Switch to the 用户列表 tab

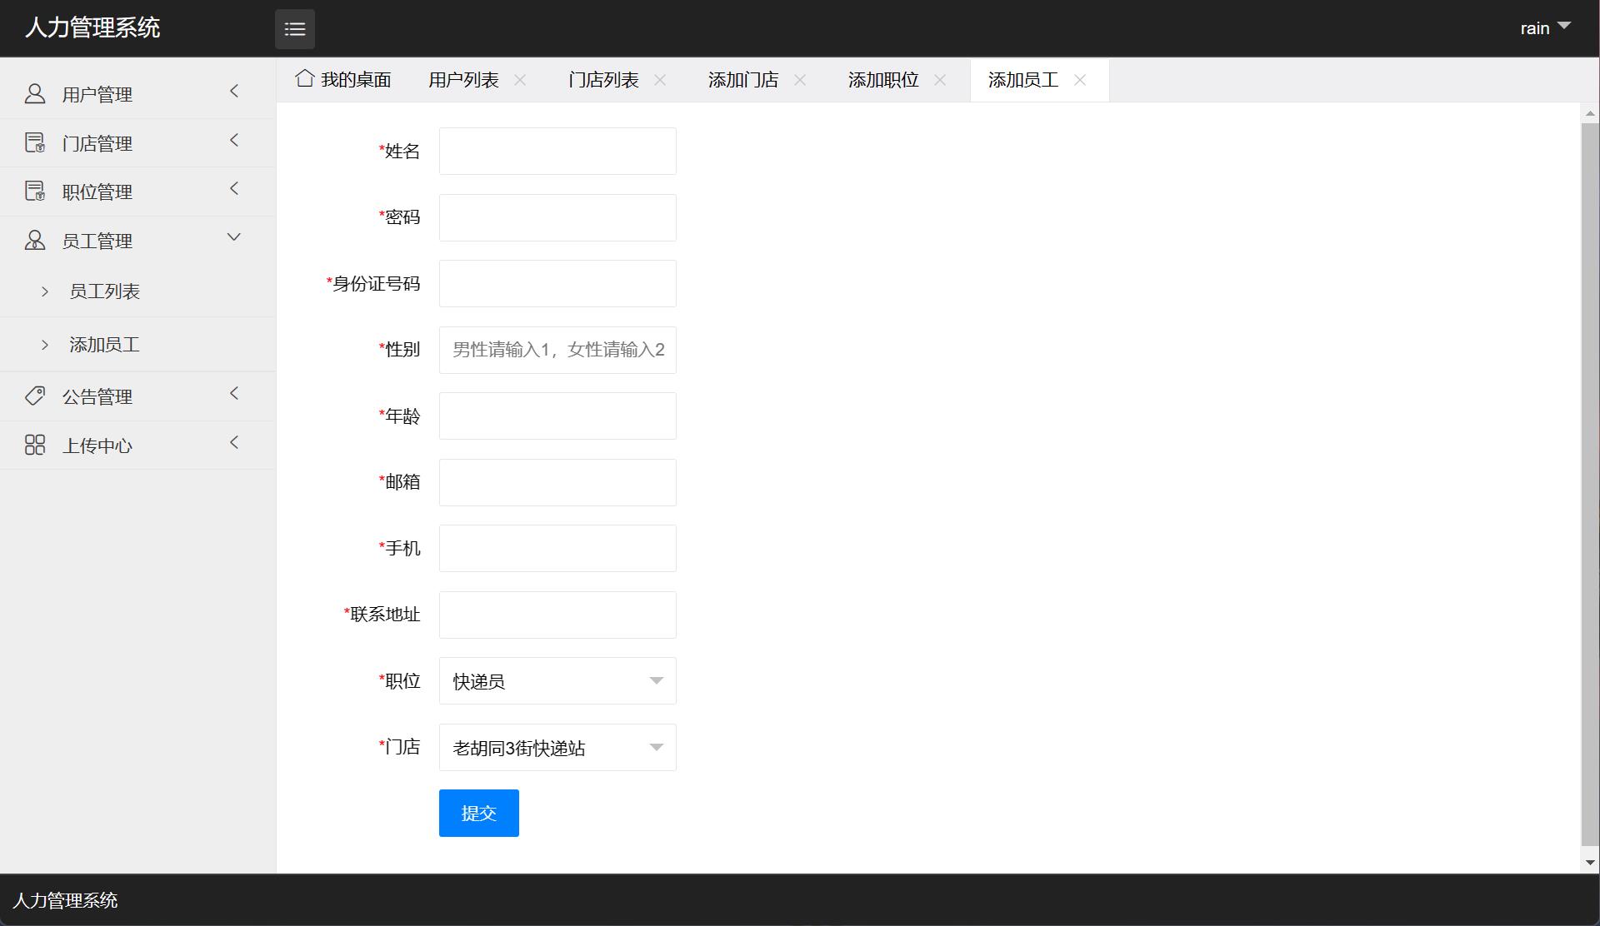(x=463, y=79)
